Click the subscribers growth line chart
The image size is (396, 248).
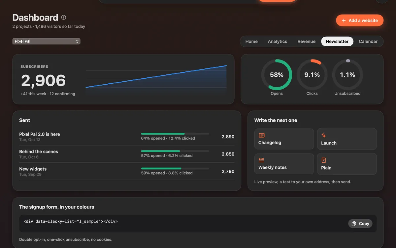point(156,79)
